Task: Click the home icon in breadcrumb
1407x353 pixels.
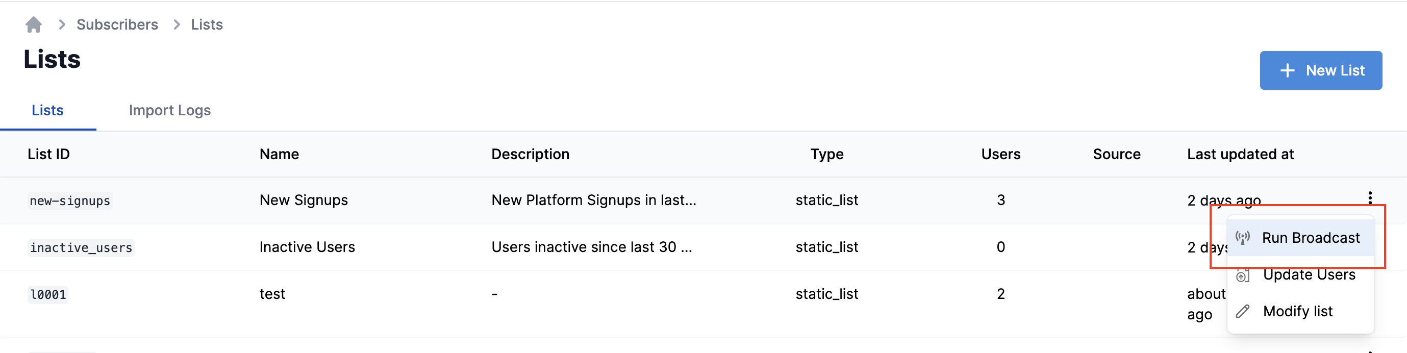Action: coord(33,24)
